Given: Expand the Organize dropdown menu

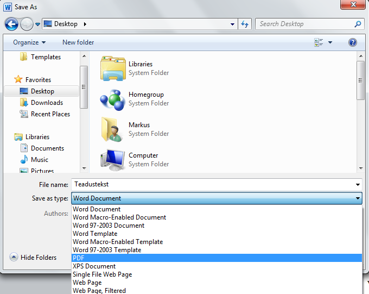Looking at the screenshot, I should (29, 42).
